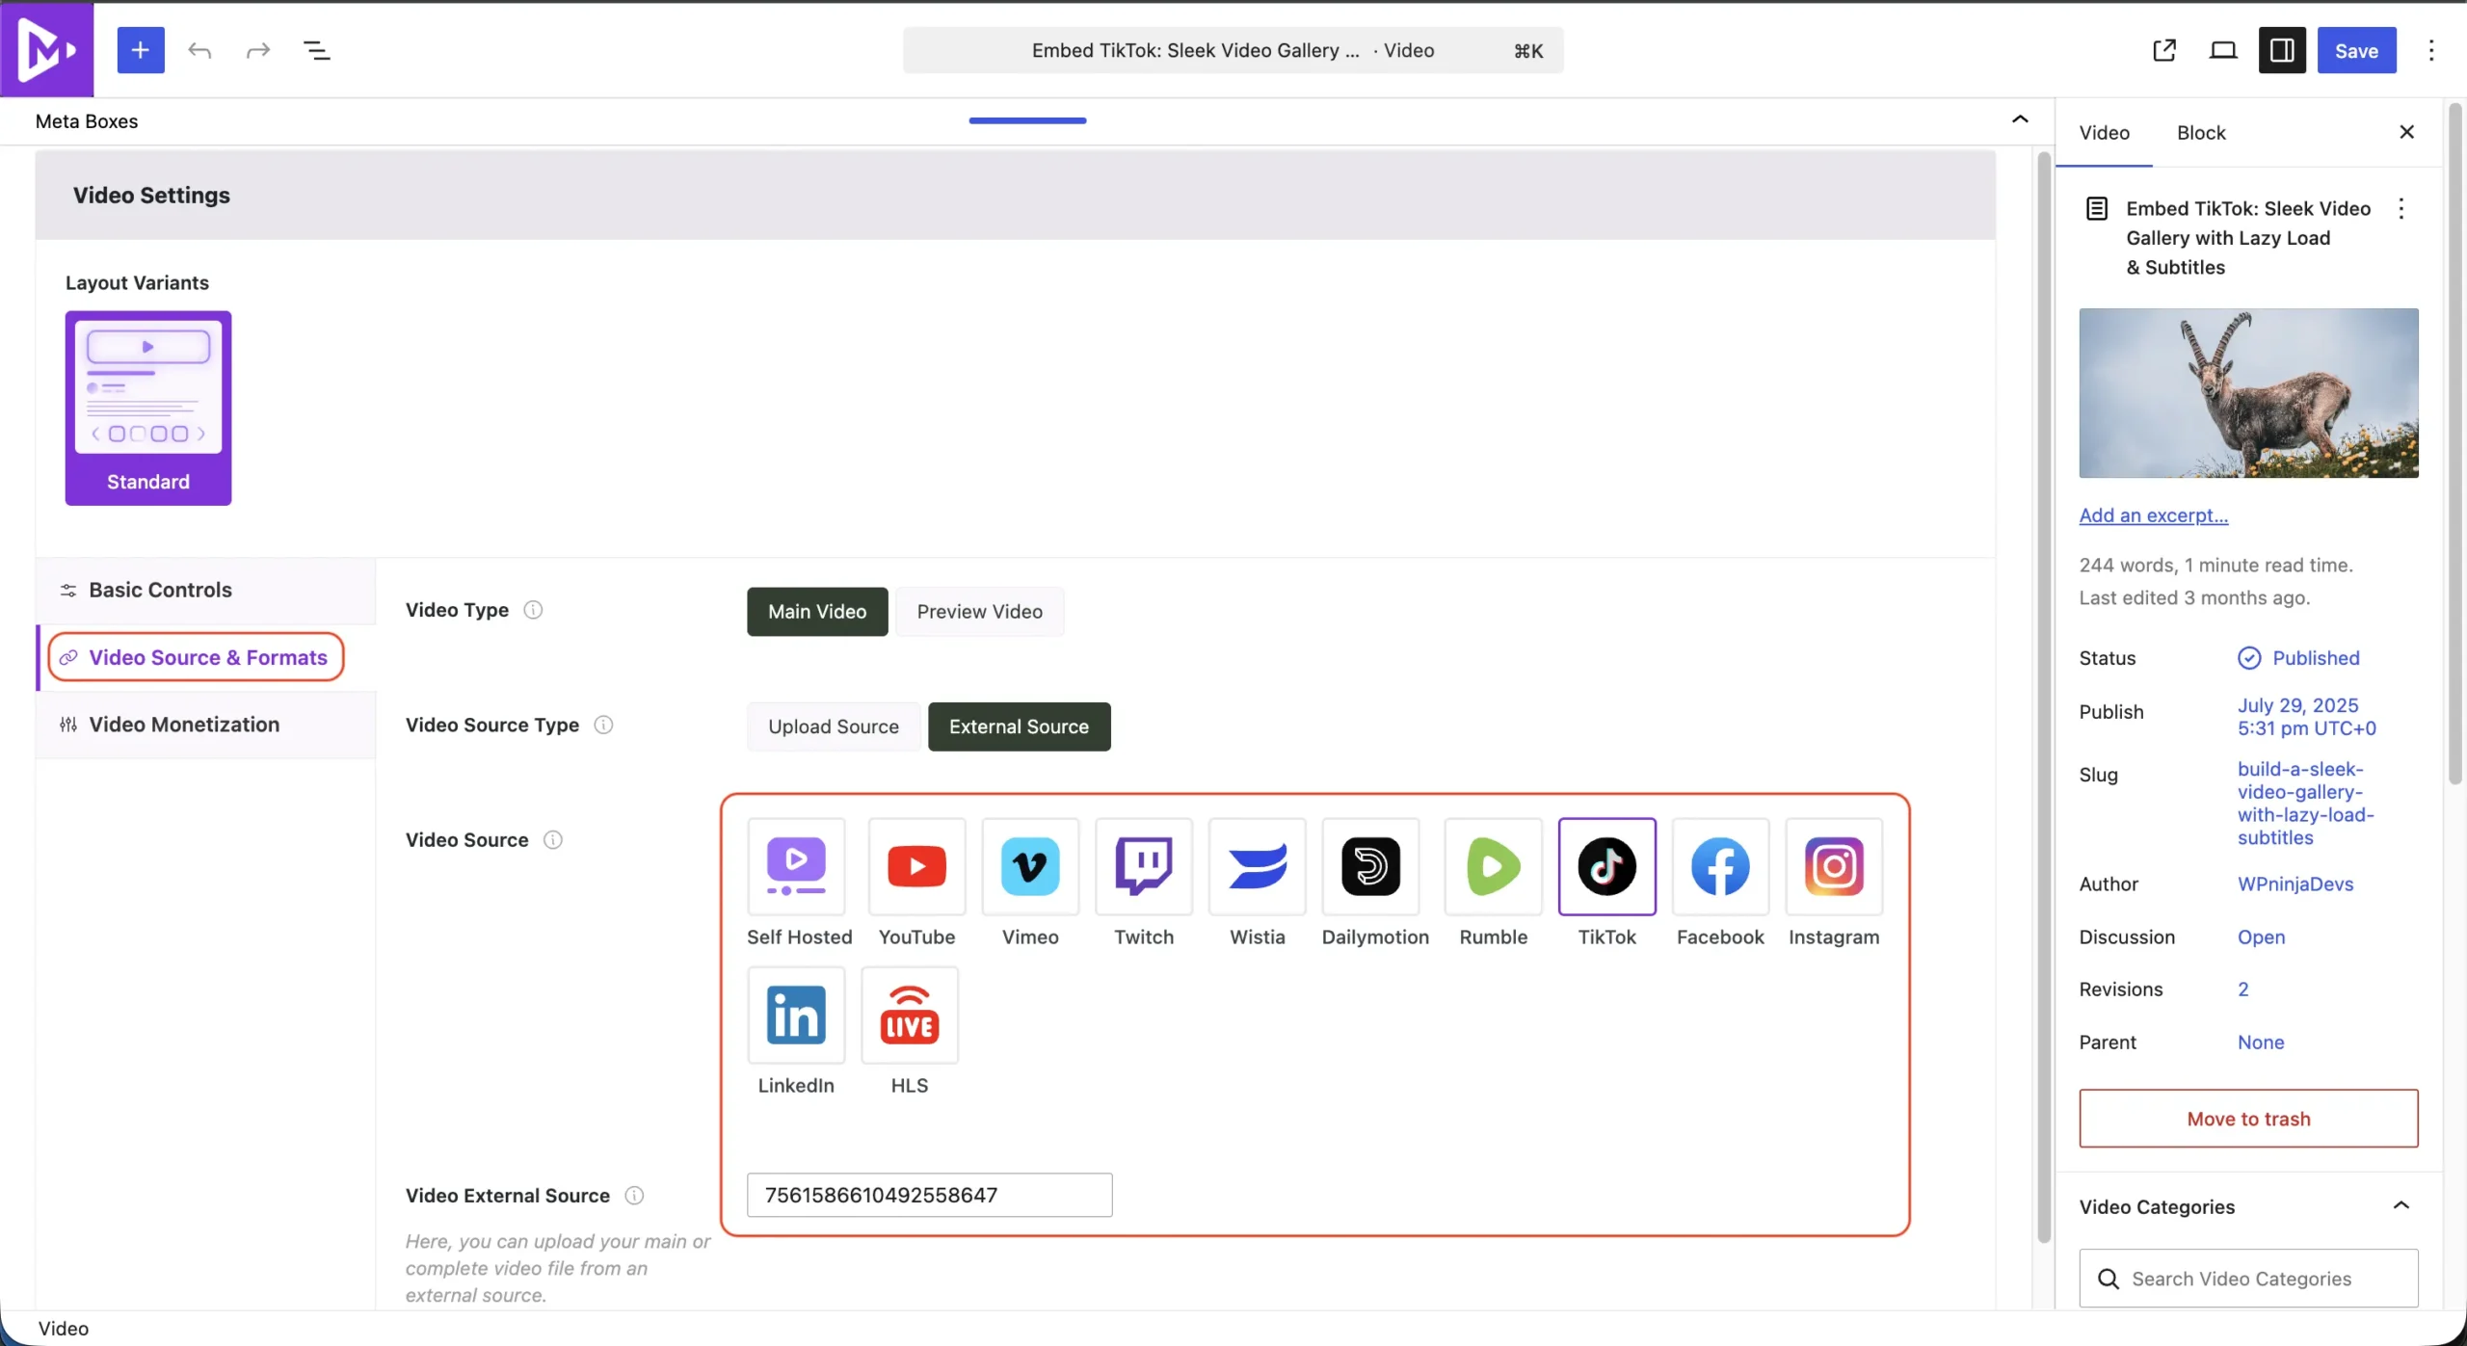Select the Rumble video source
The image size is (2467, 1346).
pos(1494,866)
